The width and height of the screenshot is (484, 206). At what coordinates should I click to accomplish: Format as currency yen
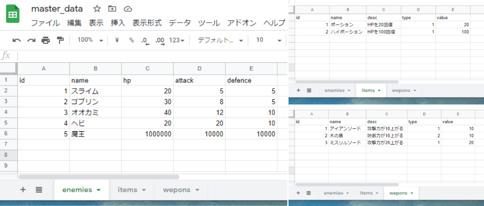point(117,40)
